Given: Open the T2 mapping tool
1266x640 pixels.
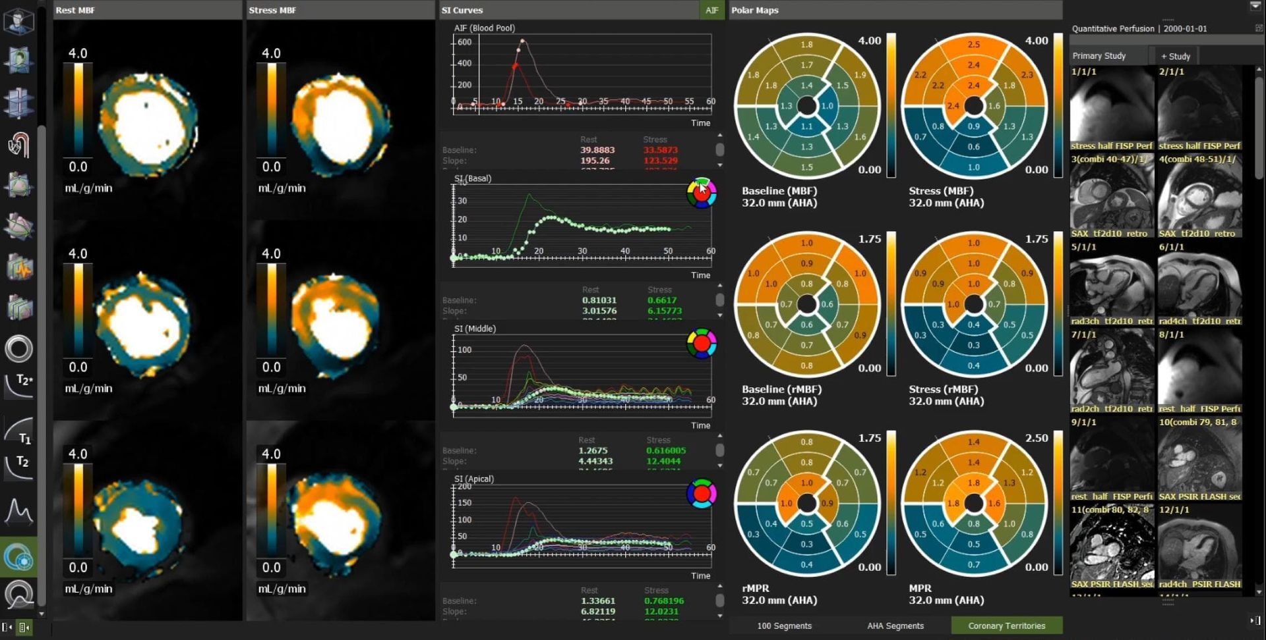Looking at the screenshot, I should [x=19, y=464].
